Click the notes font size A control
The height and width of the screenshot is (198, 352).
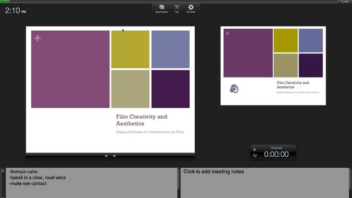[x=3, y=170]
